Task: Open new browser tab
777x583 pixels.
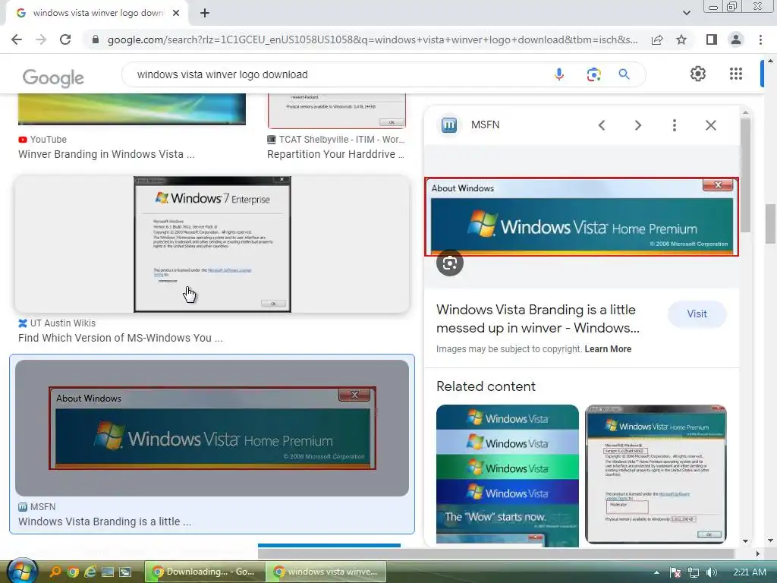Action: (x=205, y=13)
